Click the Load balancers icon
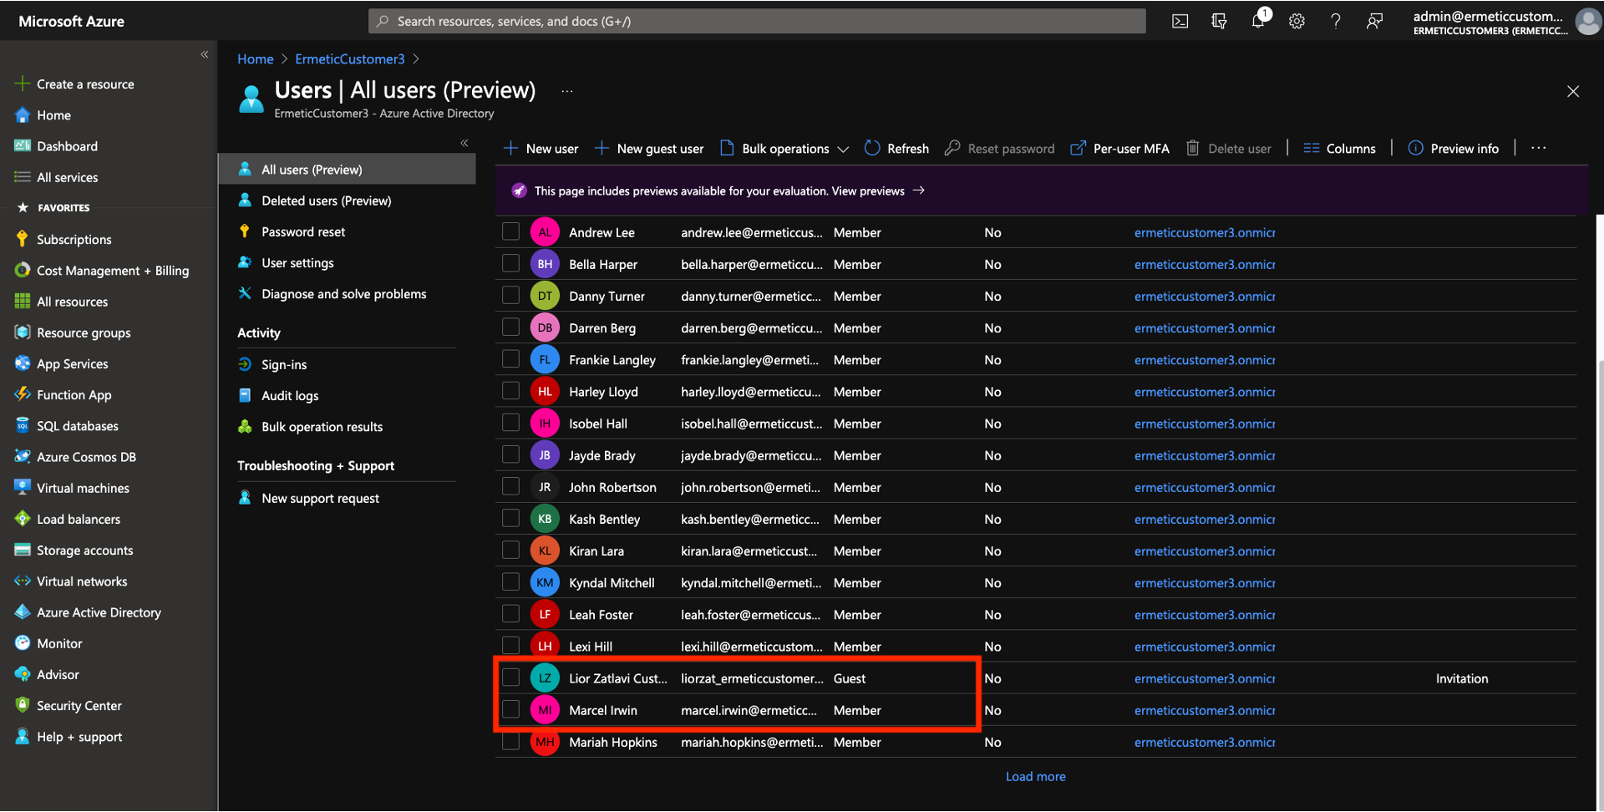Viewport: 1604px width, 812px height. [23, 519]
